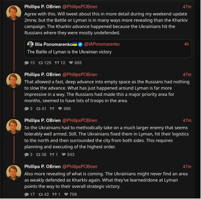Open @IAPonomarenko handle in quoted tweet

point(102,44)
